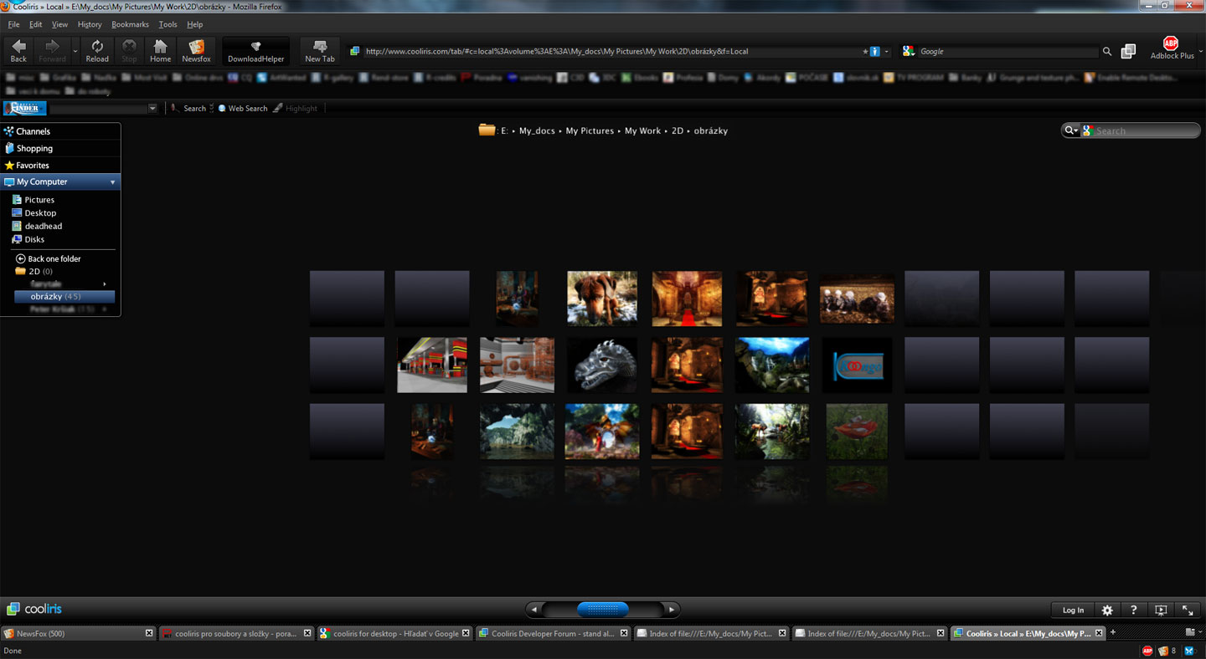The image size is (1206, 659).
Task: Open the History menu
Action: pos(89,24)
